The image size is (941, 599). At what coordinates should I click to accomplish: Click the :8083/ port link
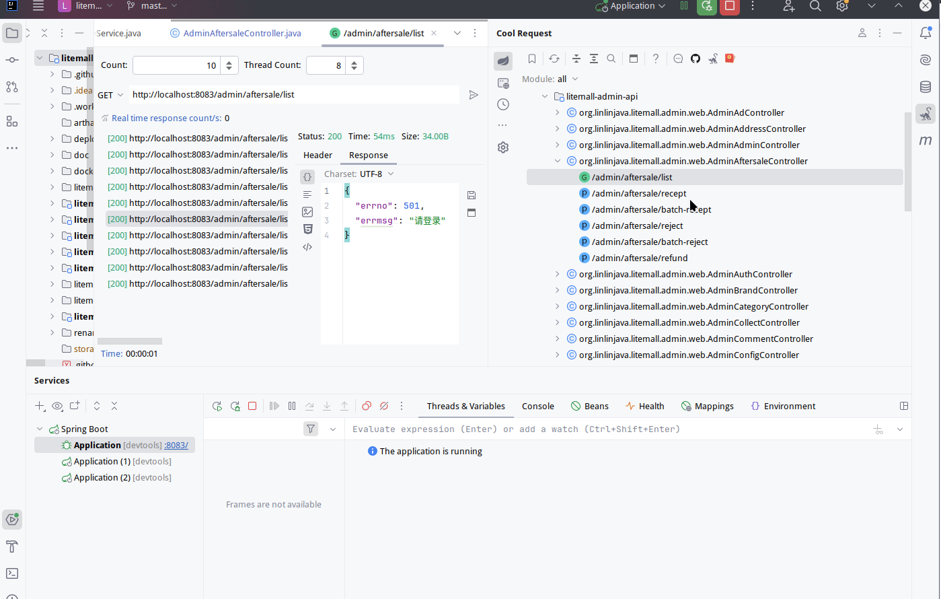(x=176, y=445)
